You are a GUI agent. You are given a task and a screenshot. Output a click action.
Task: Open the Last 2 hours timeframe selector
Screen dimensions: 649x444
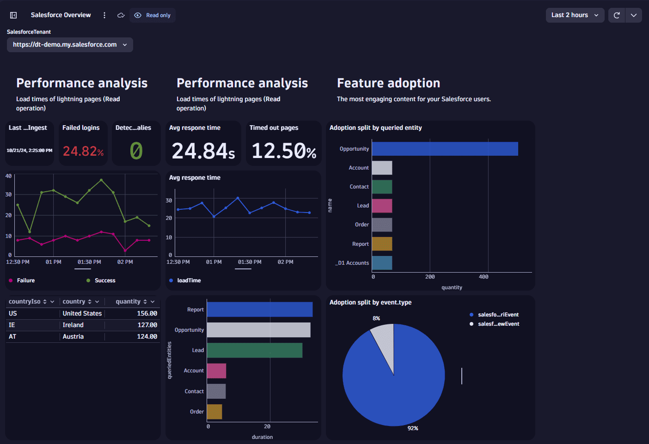click(x=575, y=15)
